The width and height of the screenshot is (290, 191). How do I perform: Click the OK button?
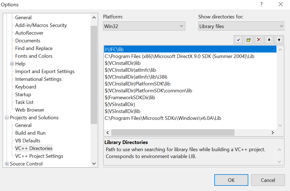[231, 180]
